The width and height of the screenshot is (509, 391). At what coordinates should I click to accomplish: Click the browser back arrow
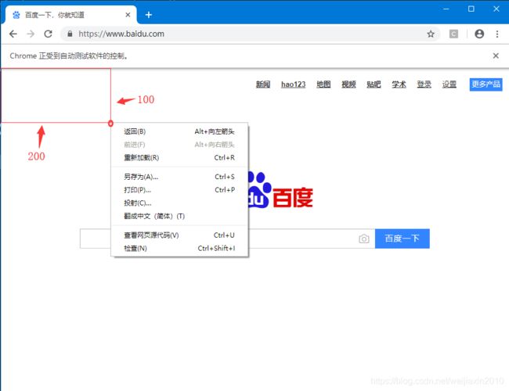(13, 34)
